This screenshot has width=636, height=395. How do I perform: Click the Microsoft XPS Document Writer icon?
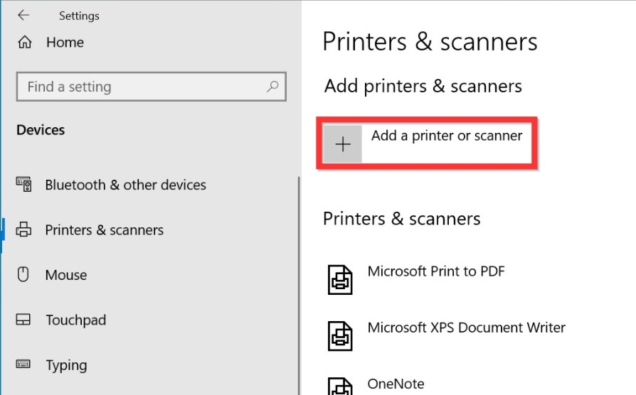[x=340, y=335]
